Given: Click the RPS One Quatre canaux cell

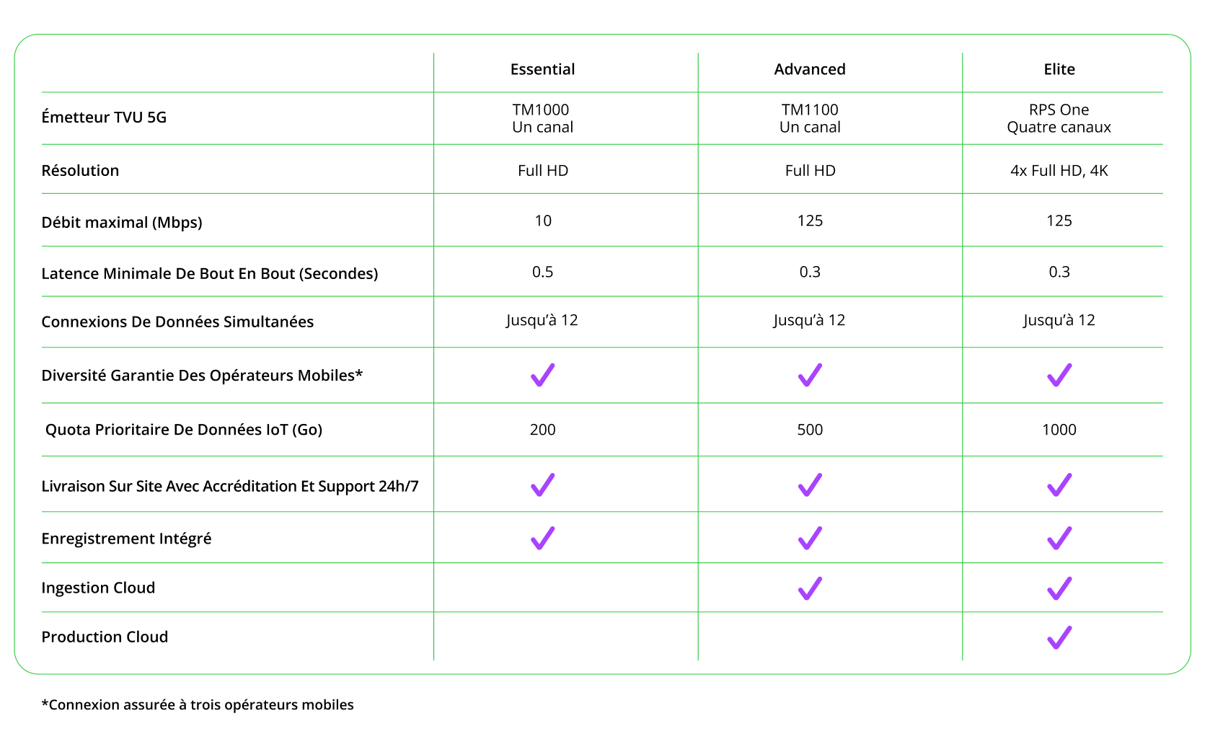Looking at the screenshot, I should pos(1059,118).
